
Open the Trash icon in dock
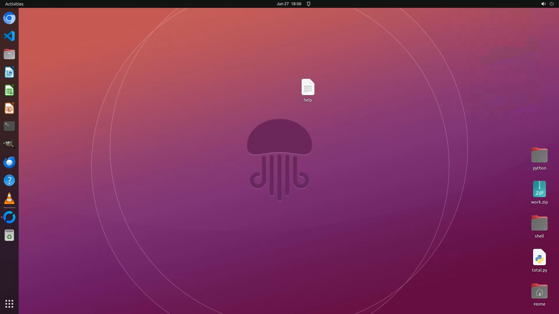point(9,235)
